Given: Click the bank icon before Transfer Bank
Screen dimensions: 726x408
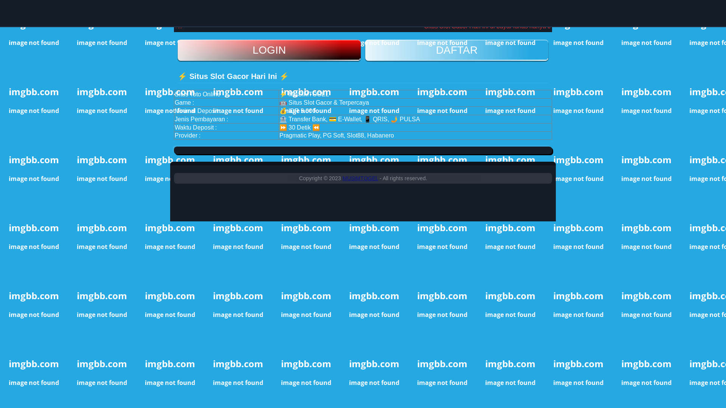Looking at the screenshot, I should [x=283, y=119].
